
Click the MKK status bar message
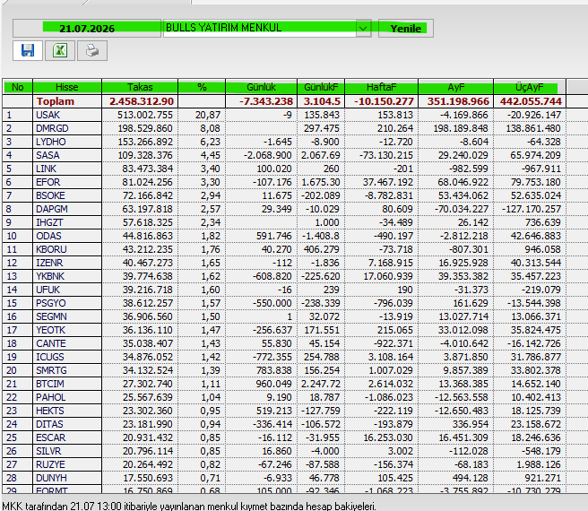189,506
